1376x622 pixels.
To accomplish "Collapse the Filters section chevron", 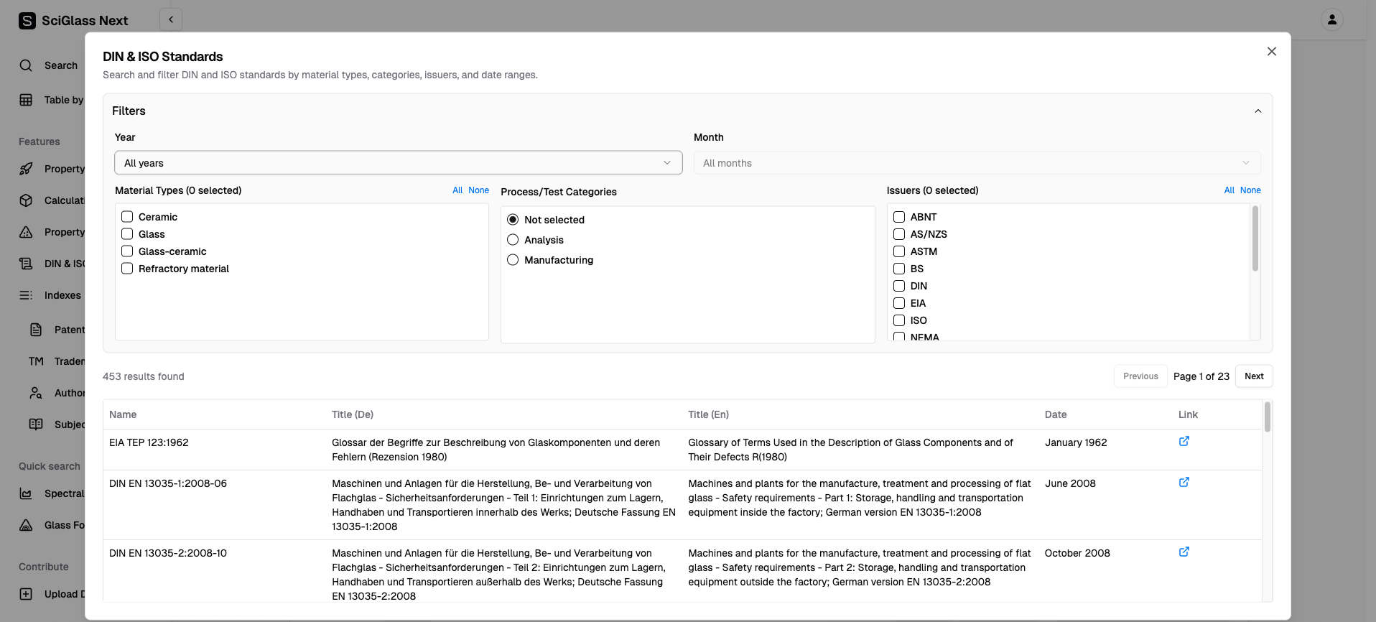I will (1258, 111).
